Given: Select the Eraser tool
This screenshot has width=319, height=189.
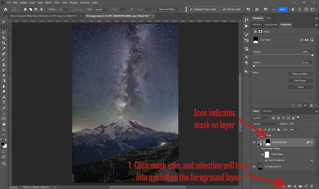Looking at the screenshot, I should [x=4, y=76].
